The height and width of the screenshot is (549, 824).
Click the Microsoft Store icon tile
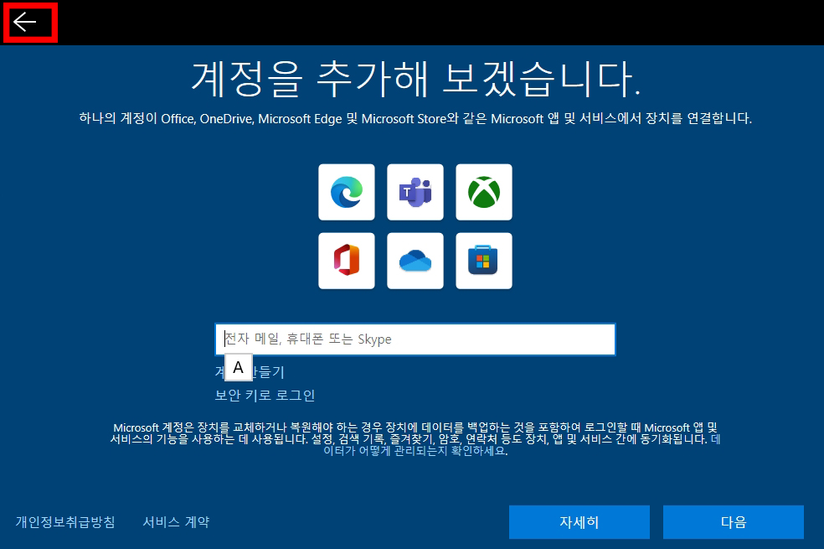(484, 261)
